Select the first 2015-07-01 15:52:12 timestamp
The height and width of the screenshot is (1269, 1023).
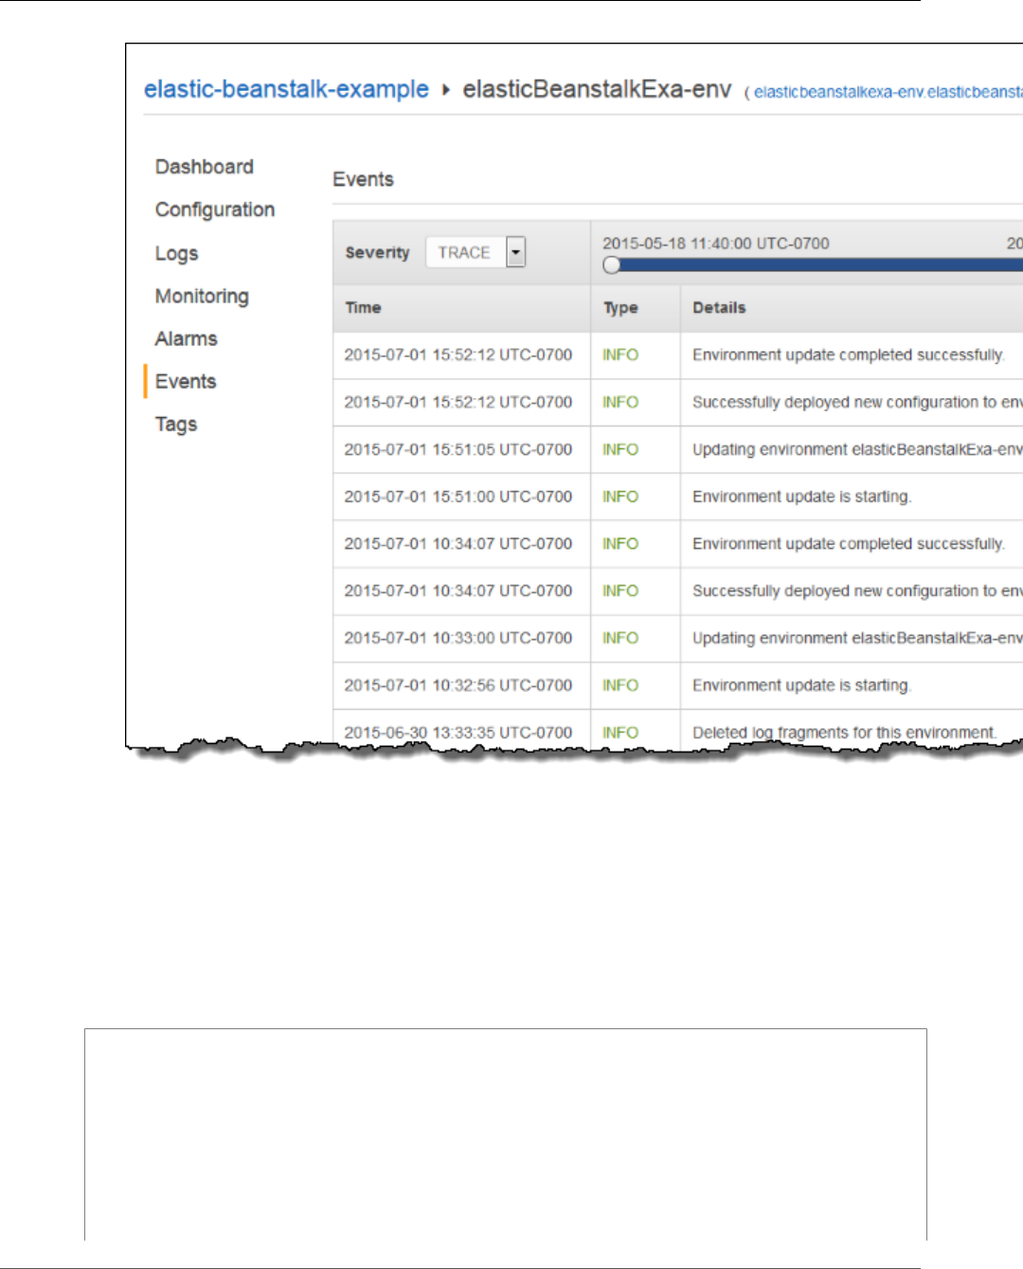pos(458,354)
